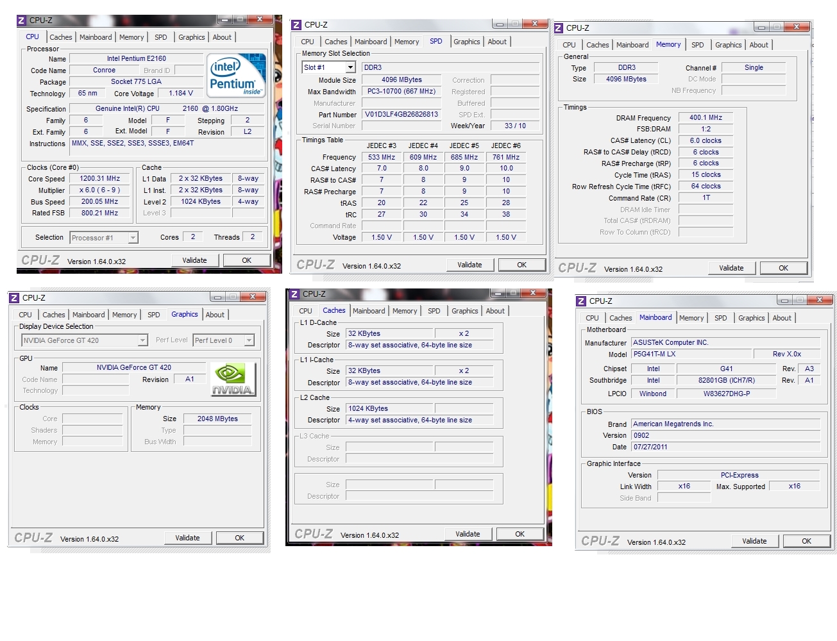Open the Slot #1 dropdown in SPD window
The height and width of the screenshot is (641, 837).
click(350, 67)
